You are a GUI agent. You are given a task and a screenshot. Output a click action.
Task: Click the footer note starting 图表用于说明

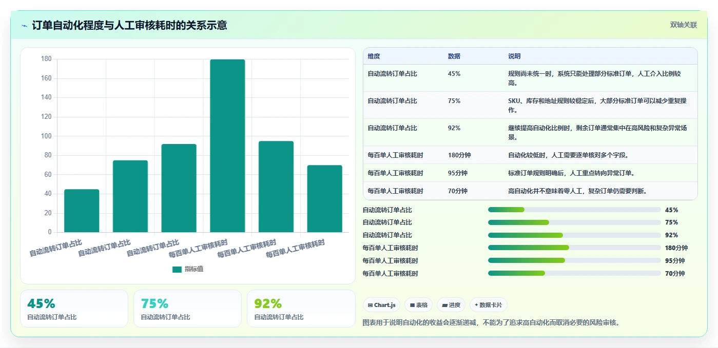point(491,322)
